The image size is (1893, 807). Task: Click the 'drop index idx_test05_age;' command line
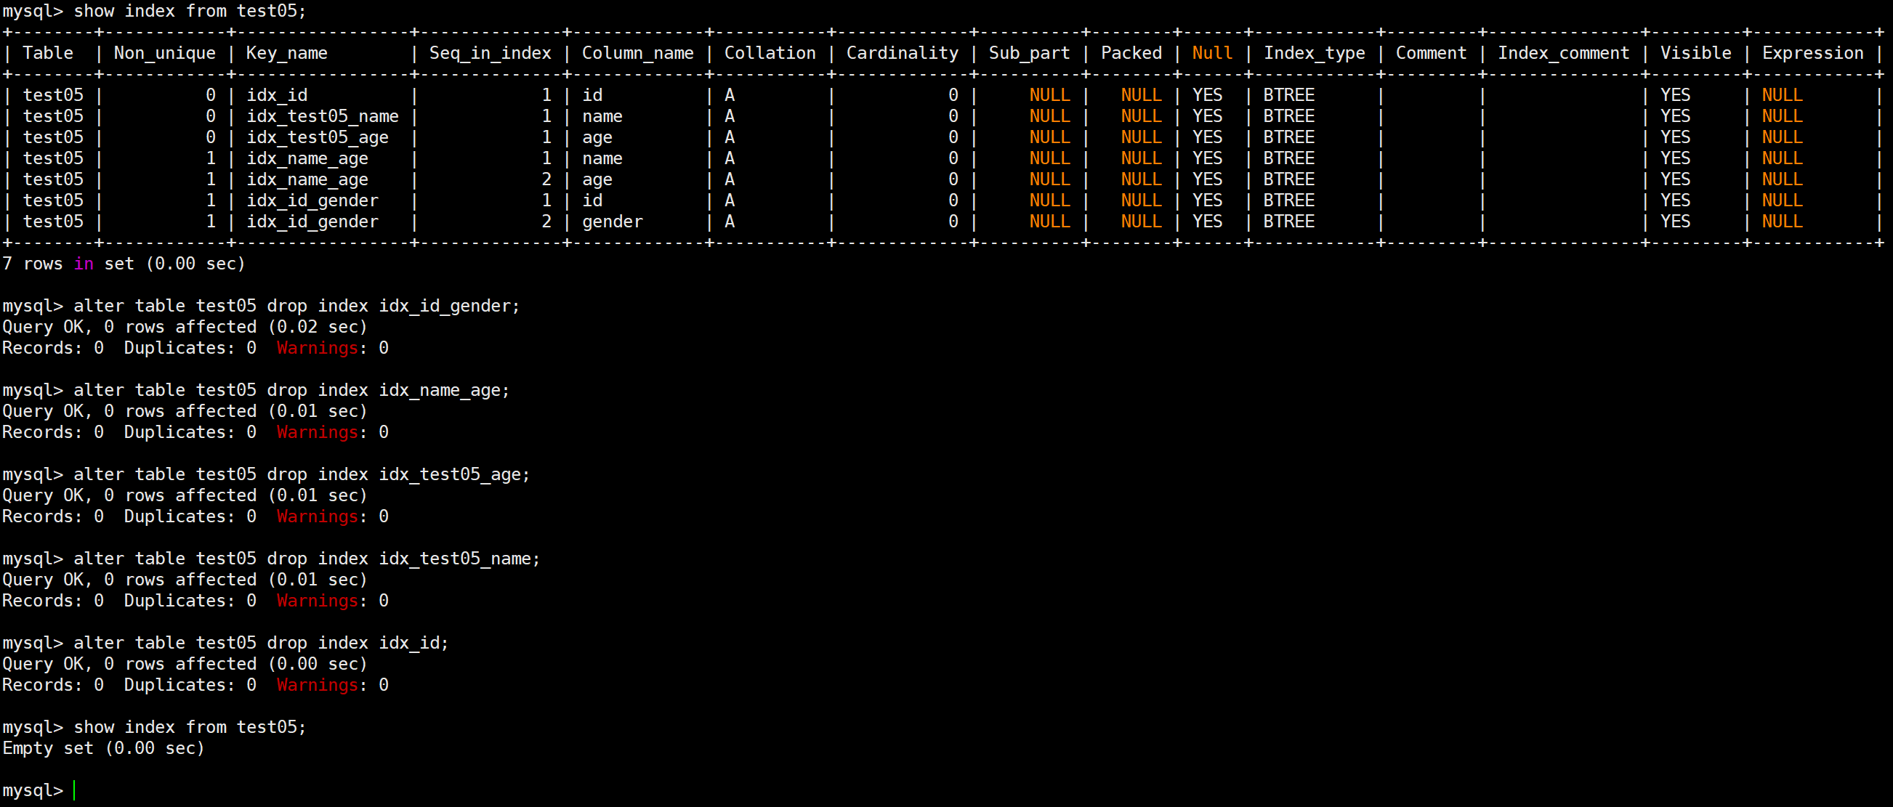302,474
